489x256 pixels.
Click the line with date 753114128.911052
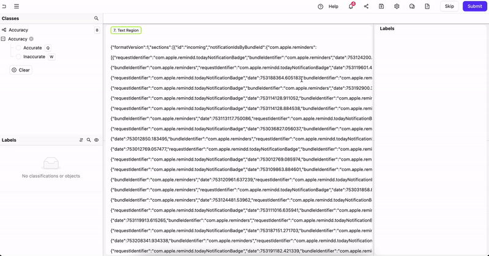(241, 98)
